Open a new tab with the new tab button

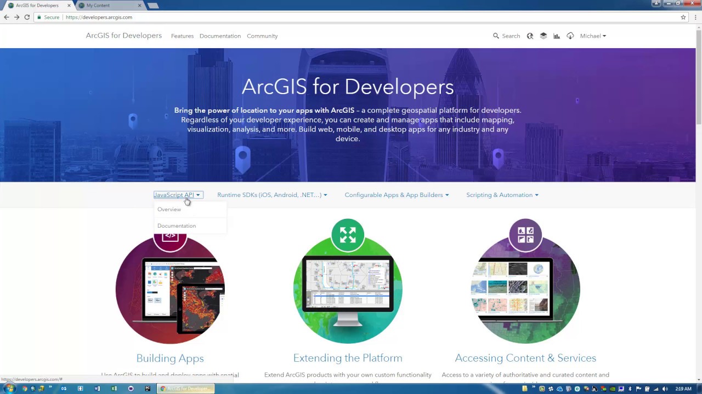153,5
